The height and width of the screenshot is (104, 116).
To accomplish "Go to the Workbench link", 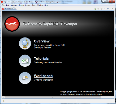I will coord(43,76).
